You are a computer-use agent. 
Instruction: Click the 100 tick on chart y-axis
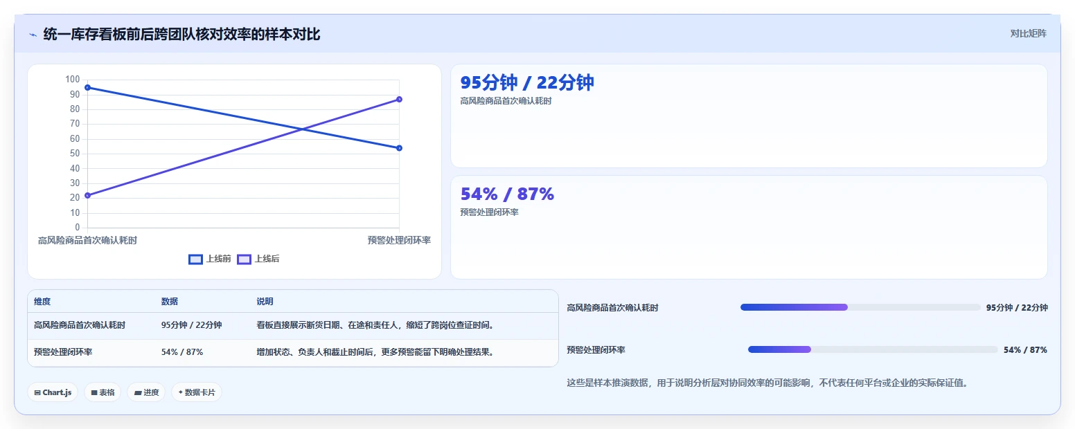(73, 80)
